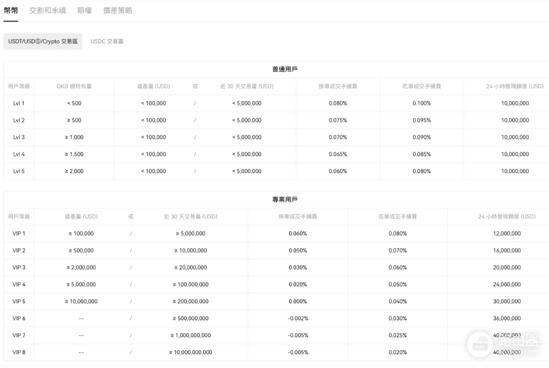Screen dimensions: 549x368
Task: Click the 專業用戶 table title
Action: coord(285,200)
